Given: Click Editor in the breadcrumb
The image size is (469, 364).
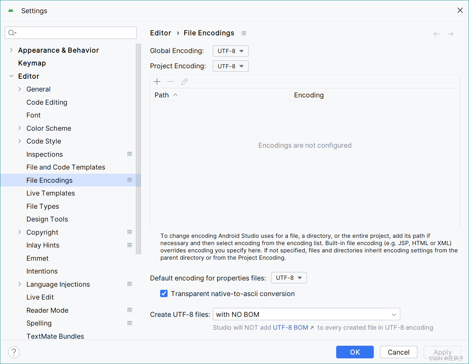Looking at the screenshot, I should tap(160, 33).
